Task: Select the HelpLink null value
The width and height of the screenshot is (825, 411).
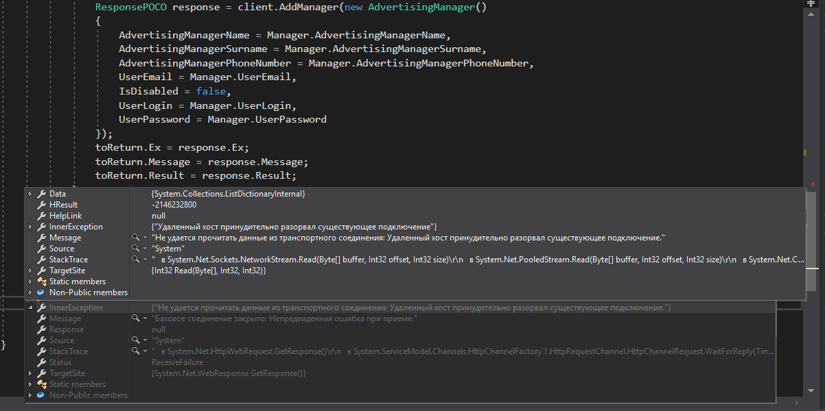Action: tap(159, 216)
